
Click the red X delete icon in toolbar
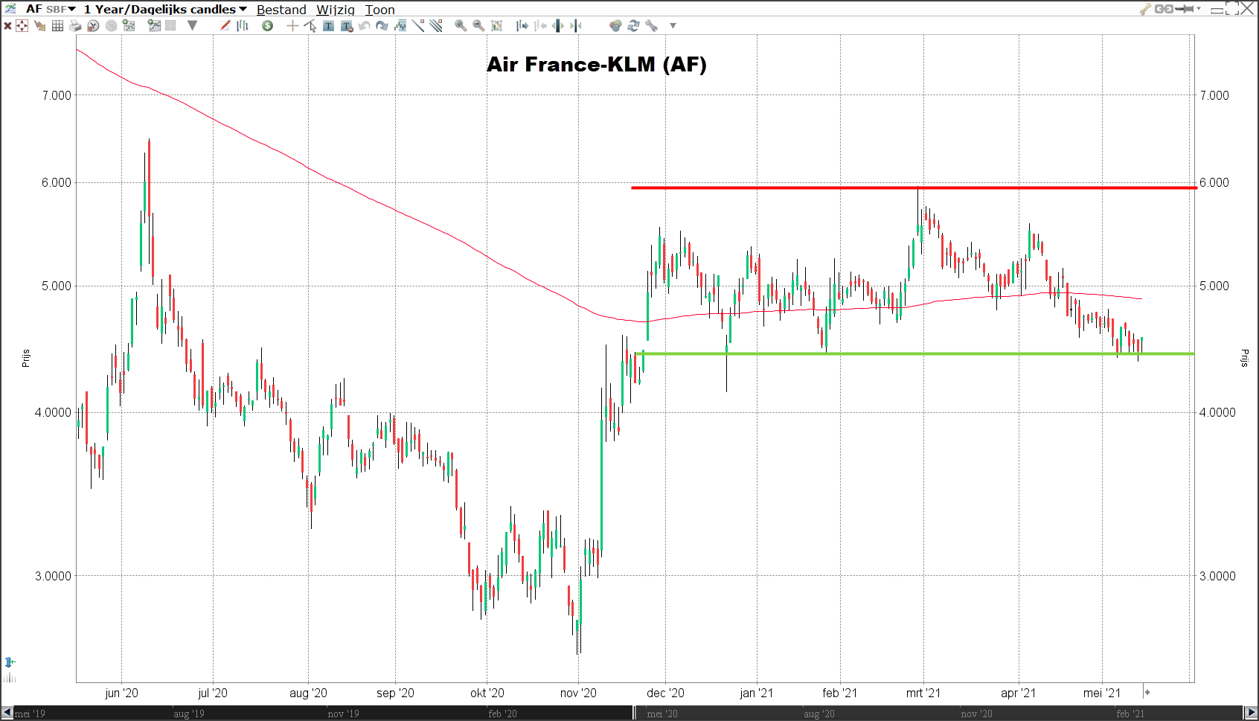tap(7, 26)
